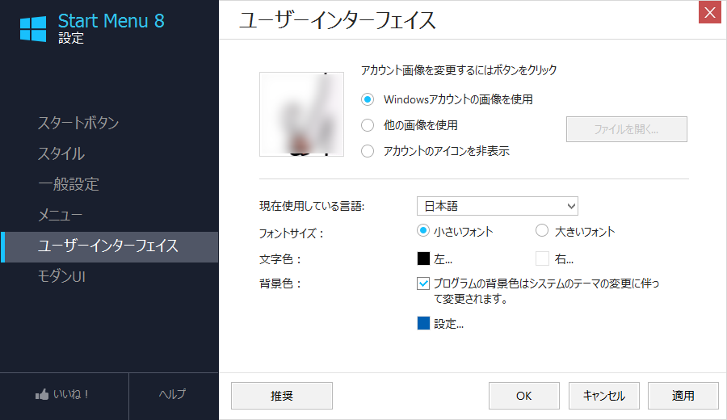
Task: Choose 他の画像を使用 radio button
Action: [x=368, y=125]
